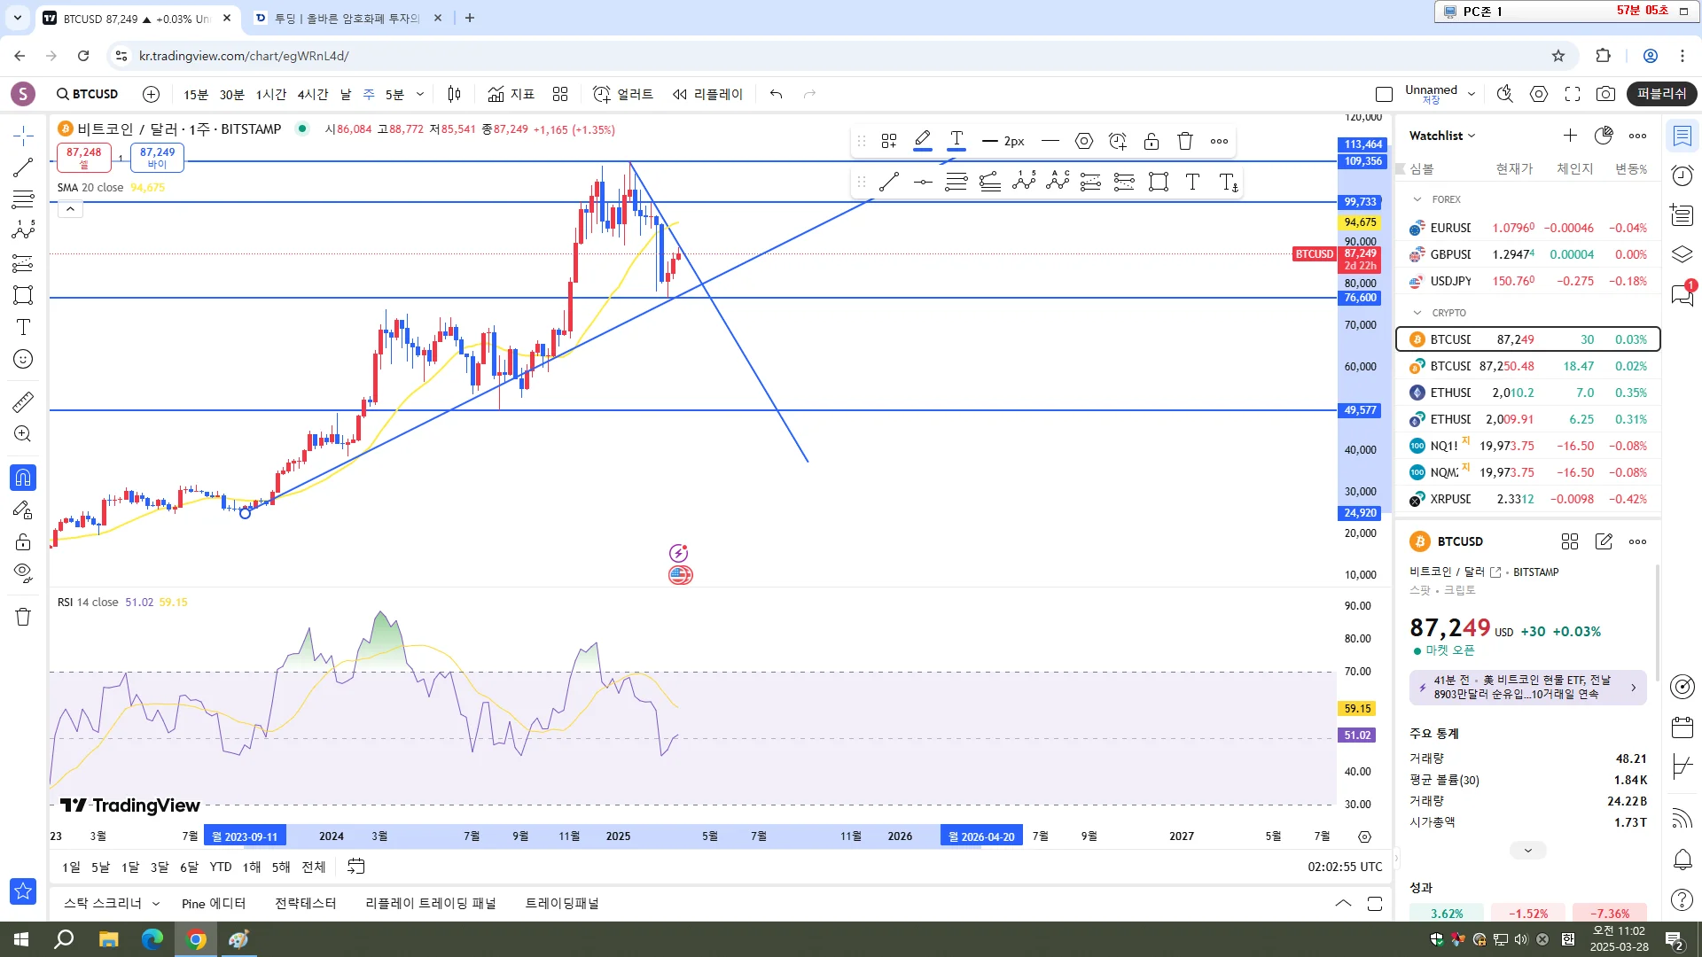Screen dimensions: 1702x957
Task: Click the candlestick chart style icon
Action: (454, 94)
